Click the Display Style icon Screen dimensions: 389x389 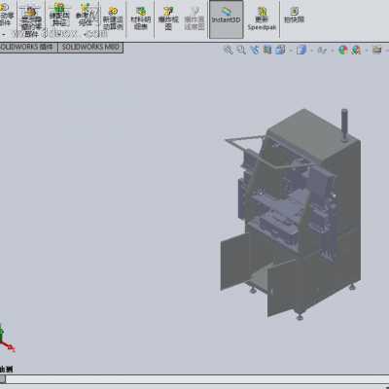301,50
